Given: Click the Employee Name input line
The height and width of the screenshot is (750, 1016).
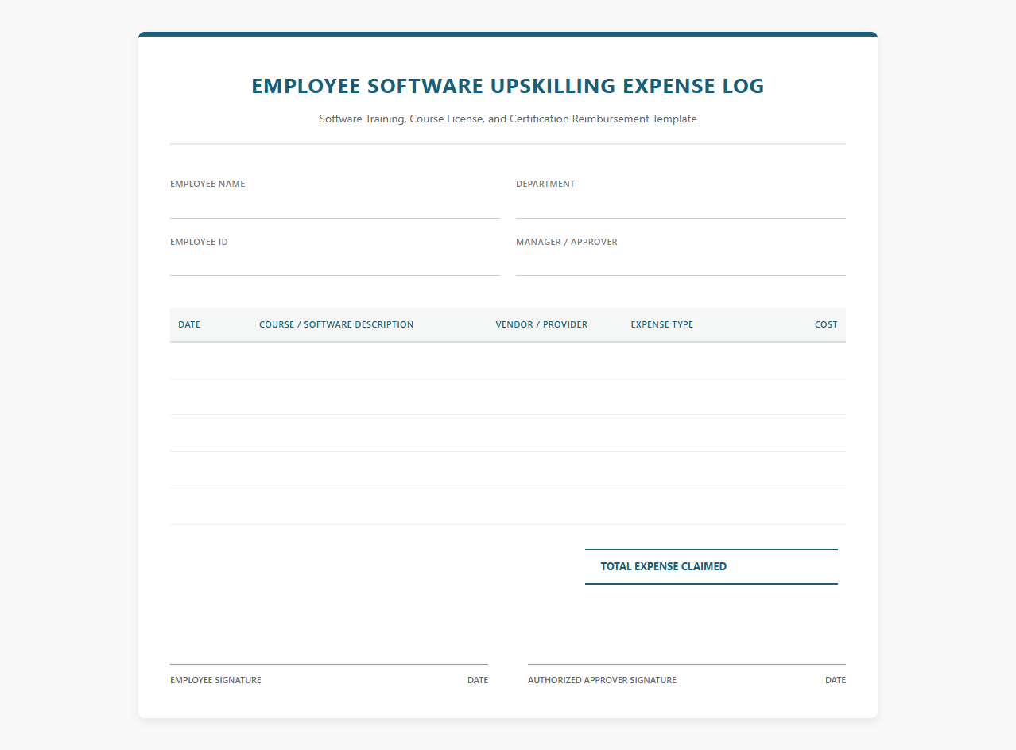Looking at the screenshot, I should point(335,207).
